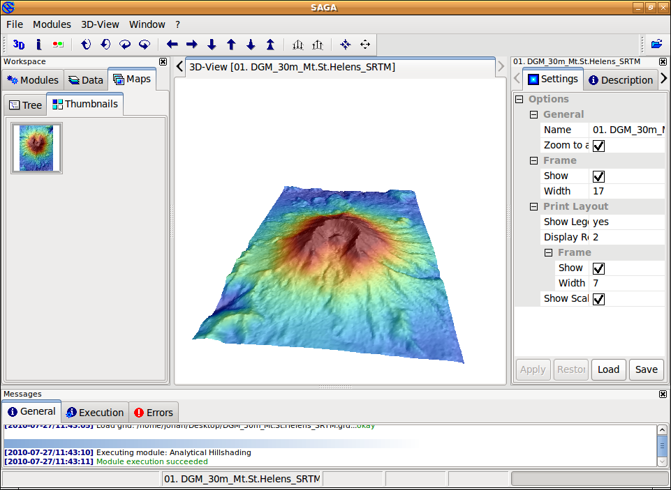
Task: Toggle the red-green anaglyph stereo icon
Action: [x=58, y=45]
